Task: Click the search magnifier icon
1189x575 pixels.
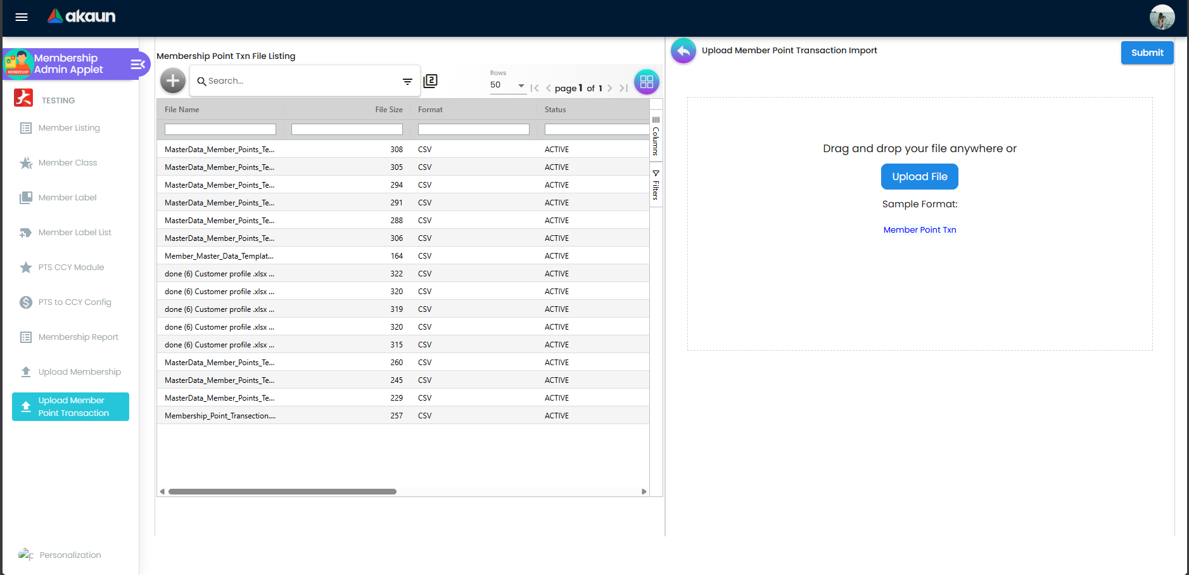Action: [x=201, y=81]
